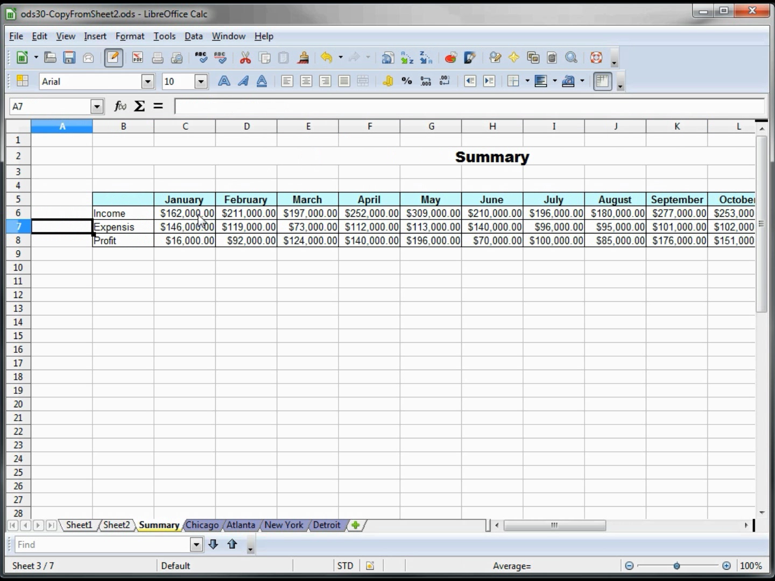The height and width of the screenshot is (581, 775).
Task: Click the Function equals button
Action: coord(158,106)
